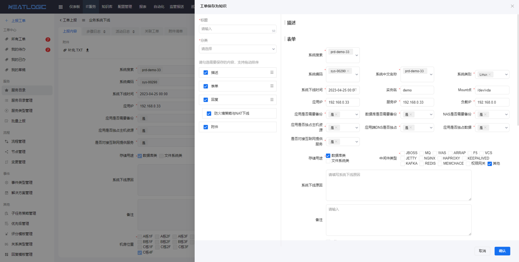Click the ticket icon beside 我的待办
The width and height of the screenshot is (519, 262).
tap(6, 49)
